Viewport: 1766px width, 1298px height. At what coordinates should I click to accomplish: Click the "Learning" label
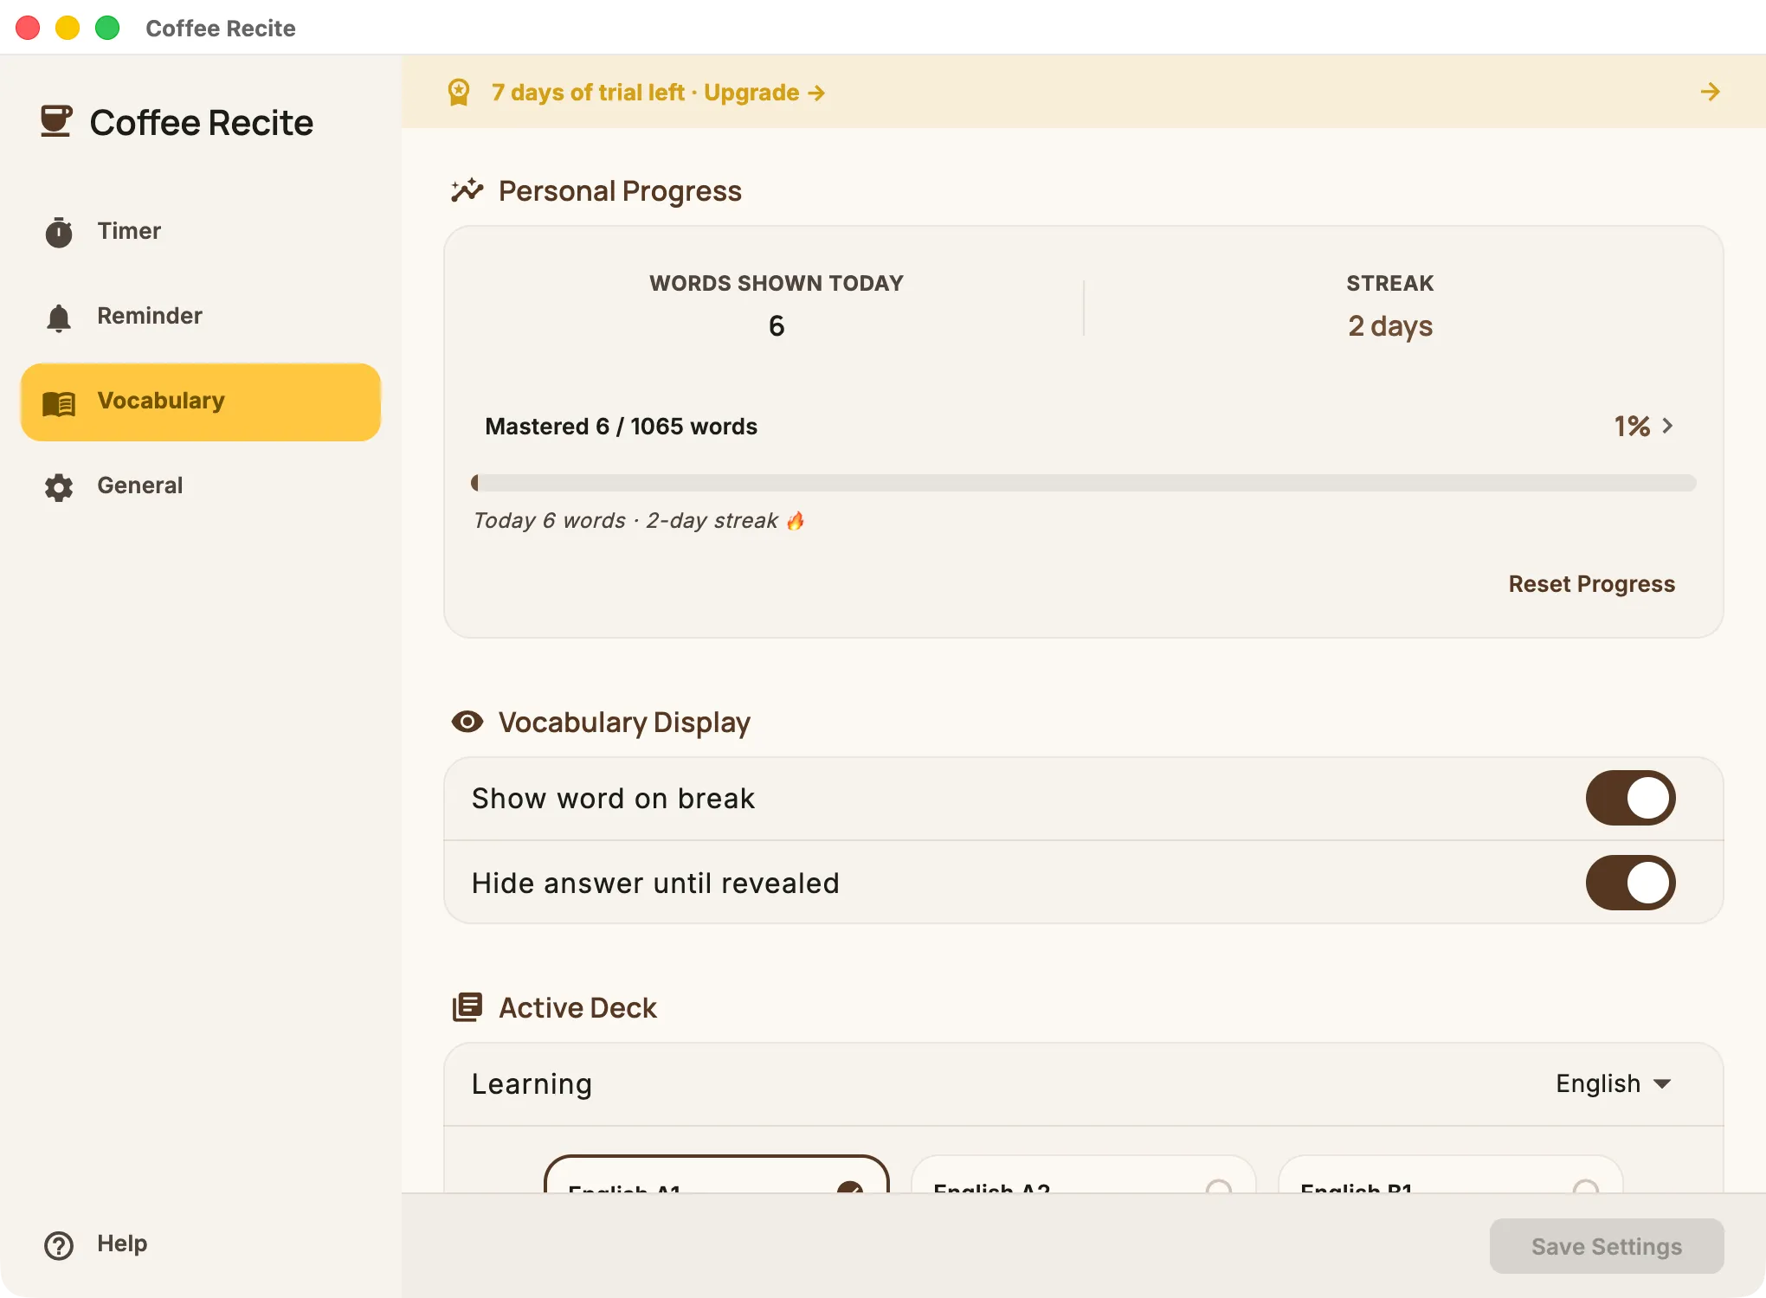tap(532, 1084)
